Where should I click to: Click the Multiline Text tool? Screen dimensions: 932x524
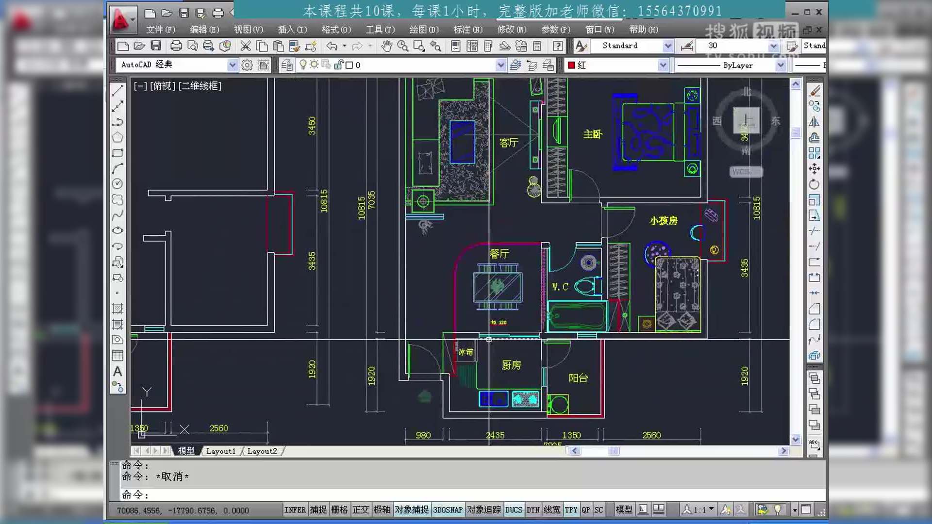click(x=117, y=372)
